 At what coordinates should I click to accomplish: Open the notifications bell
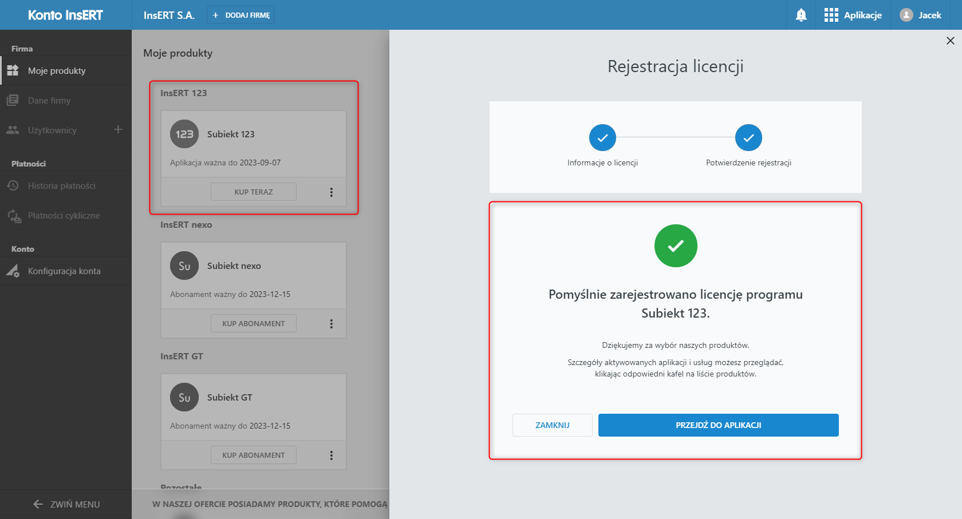click(801, 15)
